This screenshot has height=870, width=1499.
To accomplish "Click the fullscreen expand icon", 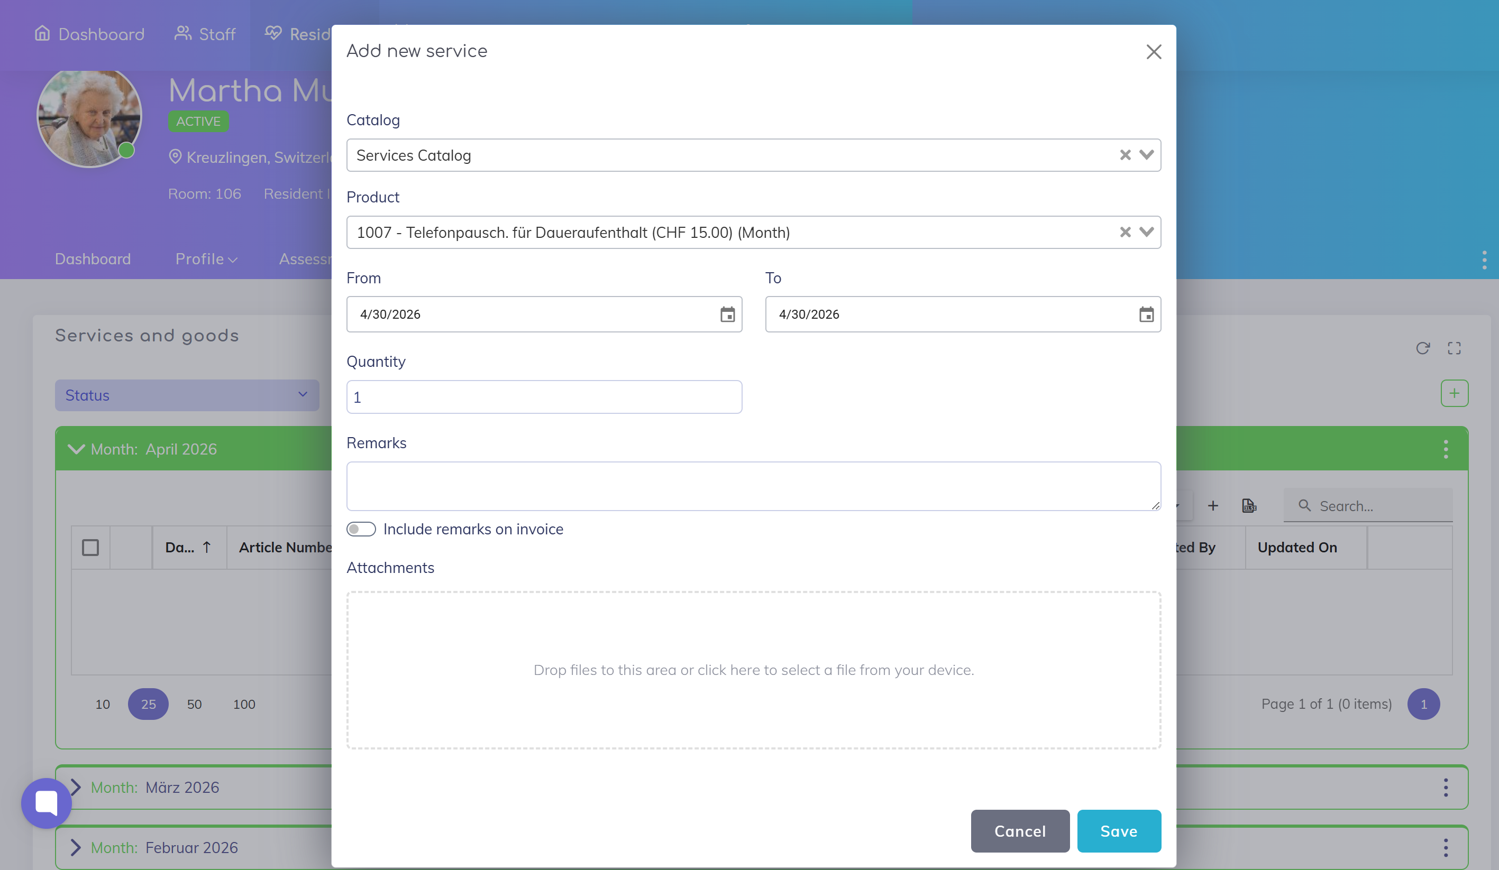I will pos(1454,348).
